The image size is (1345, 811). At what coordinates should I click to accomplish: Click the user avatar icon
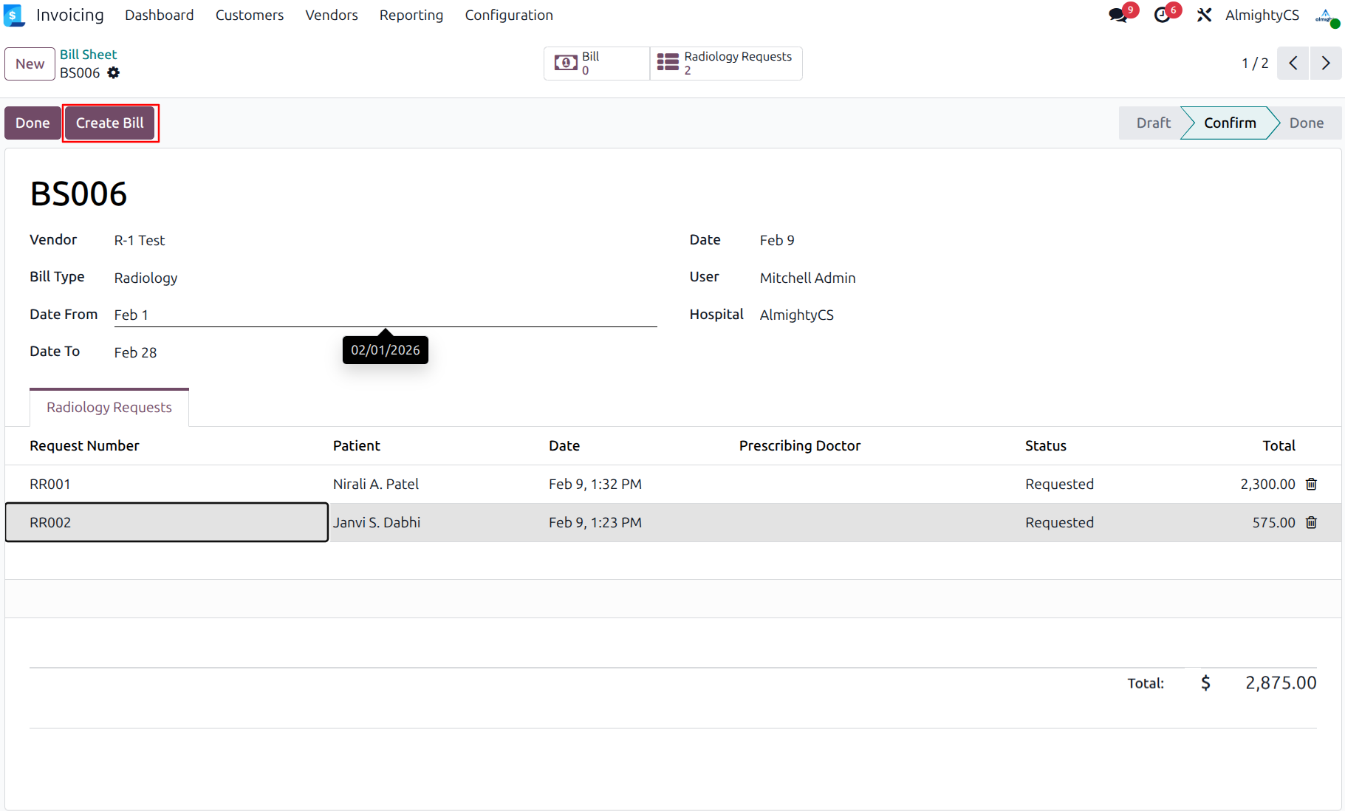click(1325, 16)
